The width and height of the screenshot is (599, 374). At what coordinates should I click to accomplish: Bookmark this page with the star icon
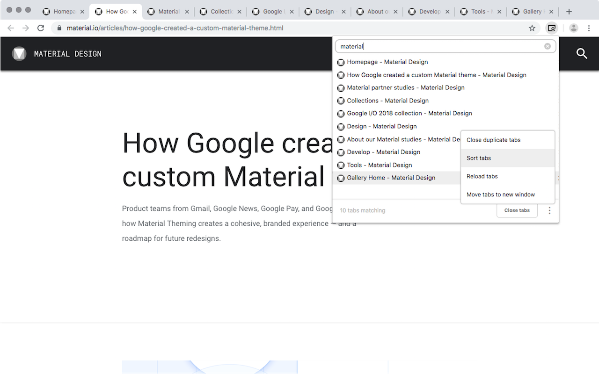[x=532, y=28]
